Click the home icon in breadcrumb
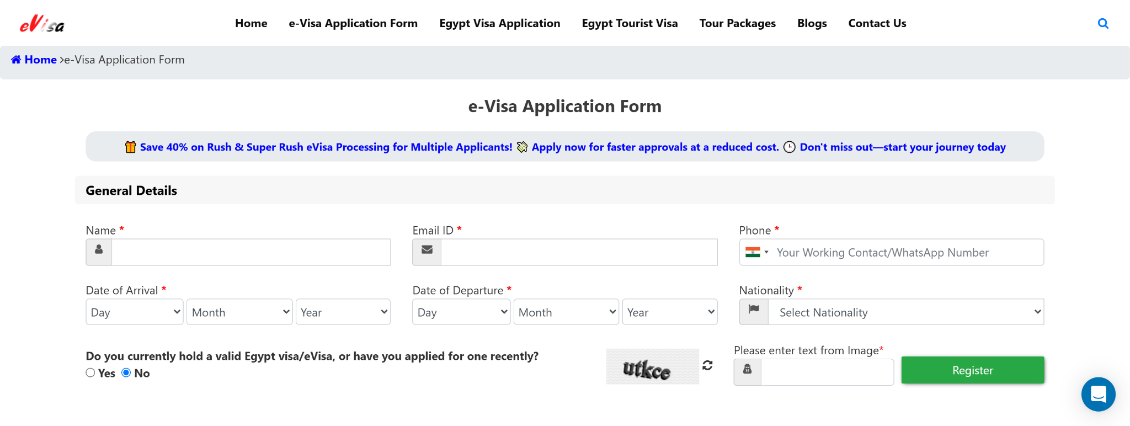Viewport: 1130px width, 426px height. coord(16,60)
